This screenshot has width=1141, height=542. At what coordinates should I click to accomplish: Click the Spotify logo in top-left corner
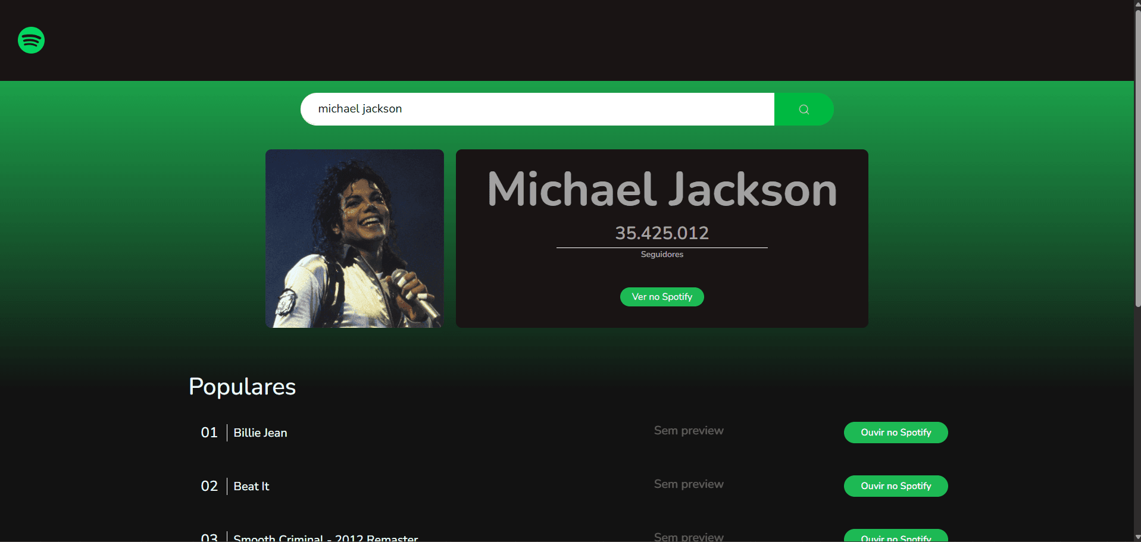[31, 40]
